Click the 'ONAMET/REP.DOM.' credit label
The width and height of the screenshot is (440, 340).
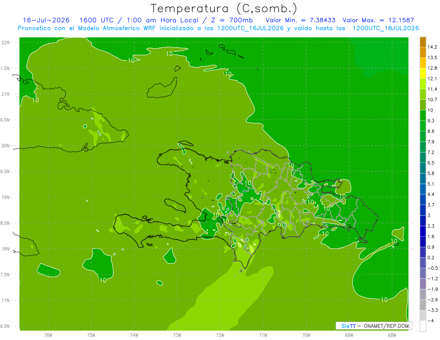pos(386,326)
